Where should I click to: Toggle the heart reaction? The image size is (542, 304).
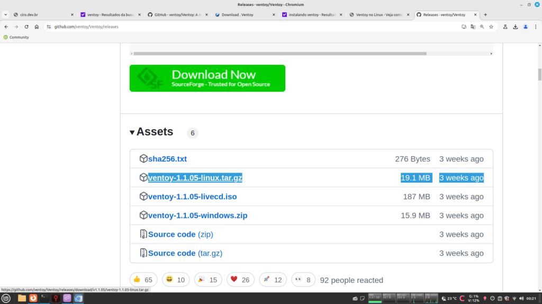pyautogui.click(x=240, y=280)
